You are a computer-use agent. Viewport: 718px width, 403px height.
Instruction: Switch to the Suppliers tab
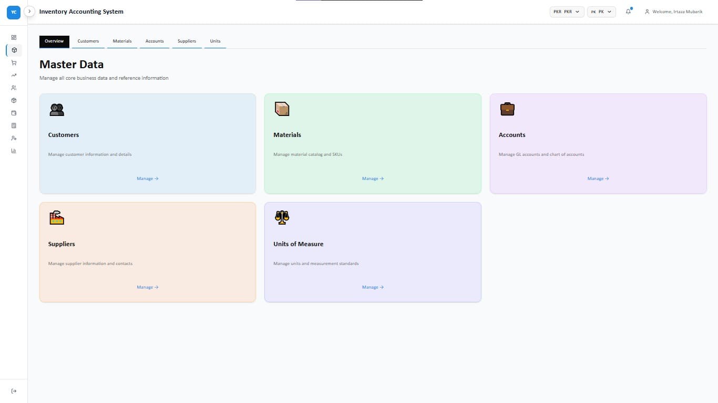coord(187,41)
